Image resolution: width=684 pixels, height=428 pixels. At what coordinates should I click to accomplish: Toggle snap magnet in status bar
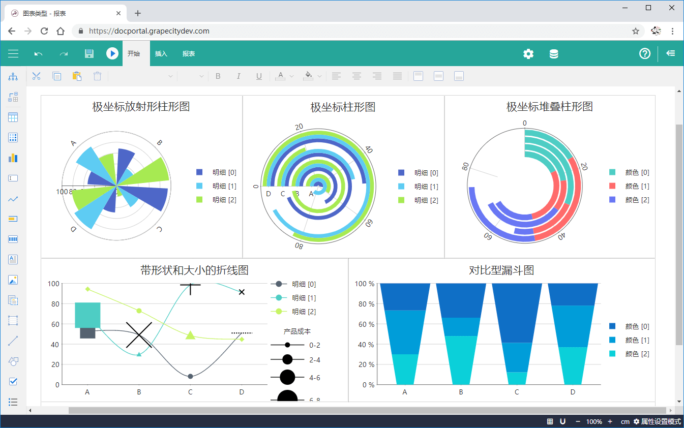tap(563, 421)
